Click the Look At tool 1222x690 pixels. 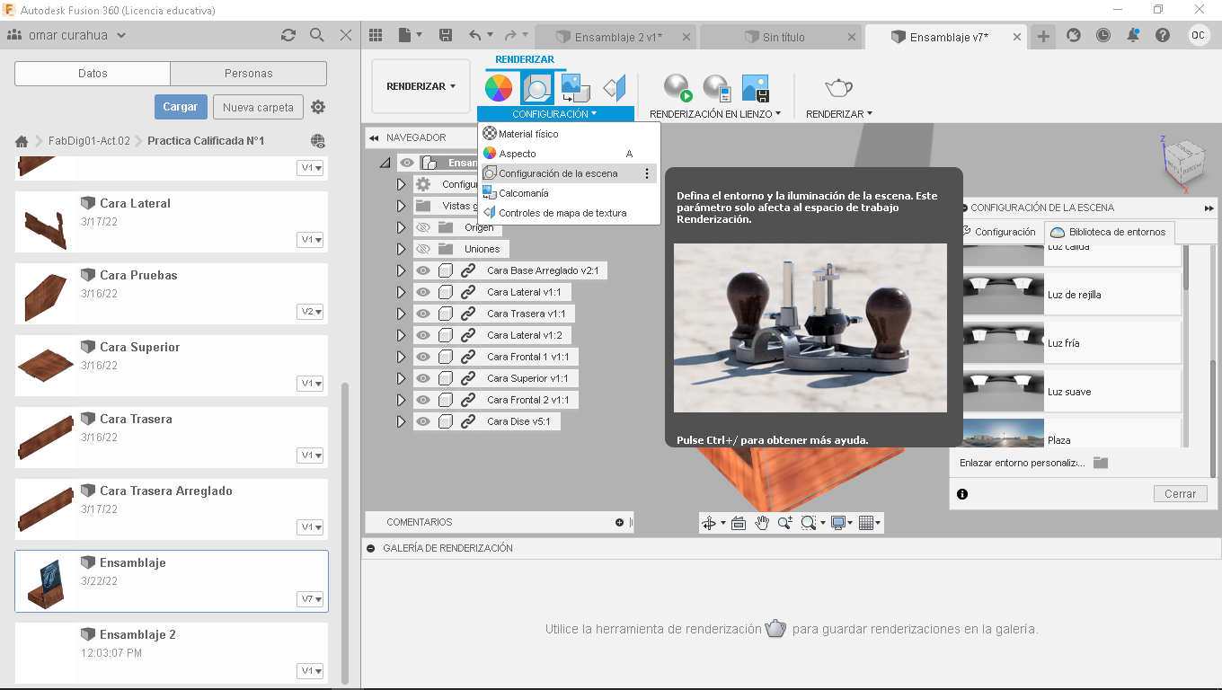click(x=739, y=523)
